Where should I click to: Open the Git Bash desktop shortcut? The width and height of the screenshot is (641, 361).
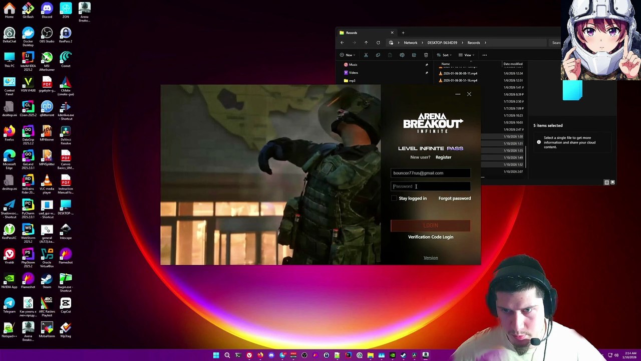point(28,11)
